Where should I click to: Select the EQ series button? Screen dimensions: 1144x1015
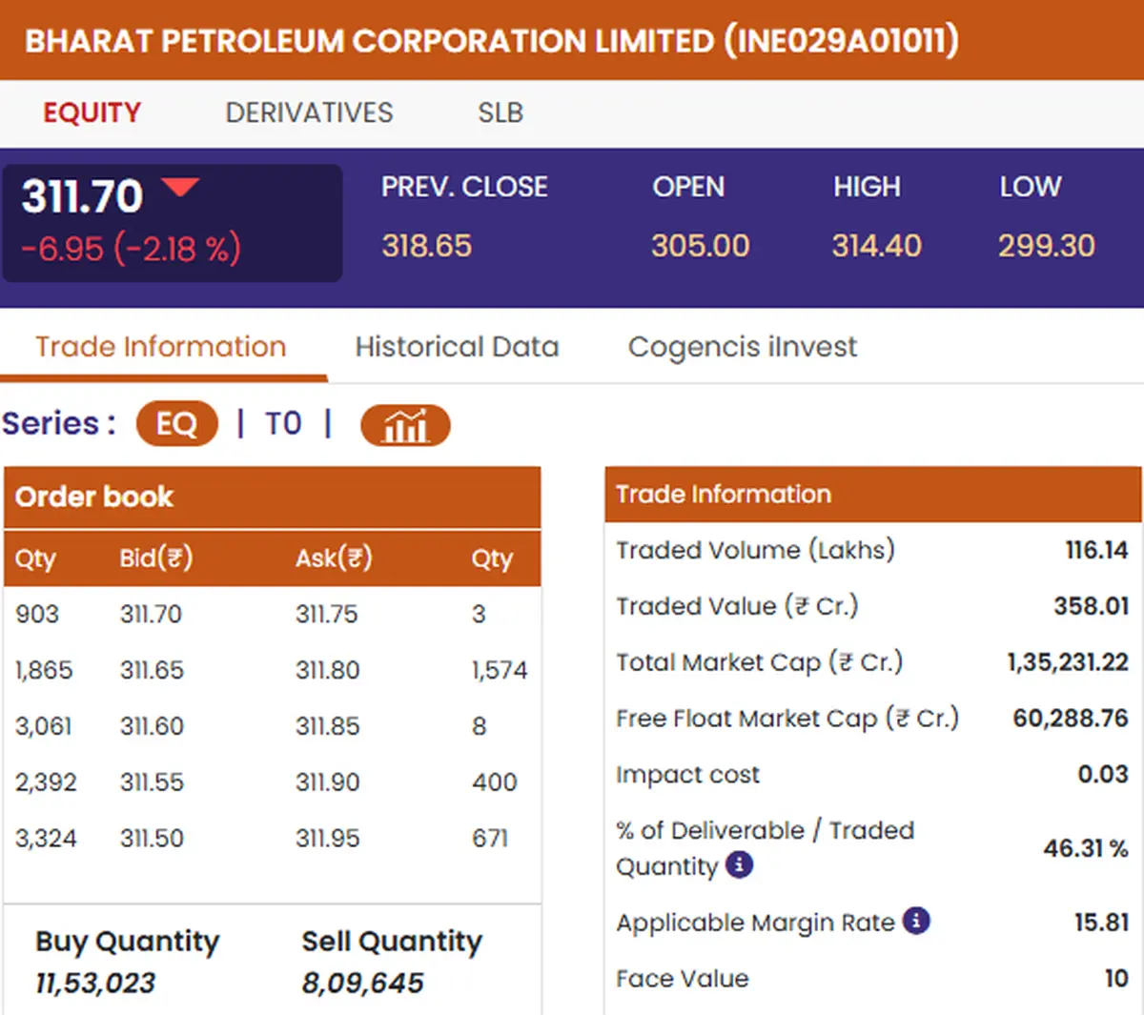point(177,424)
